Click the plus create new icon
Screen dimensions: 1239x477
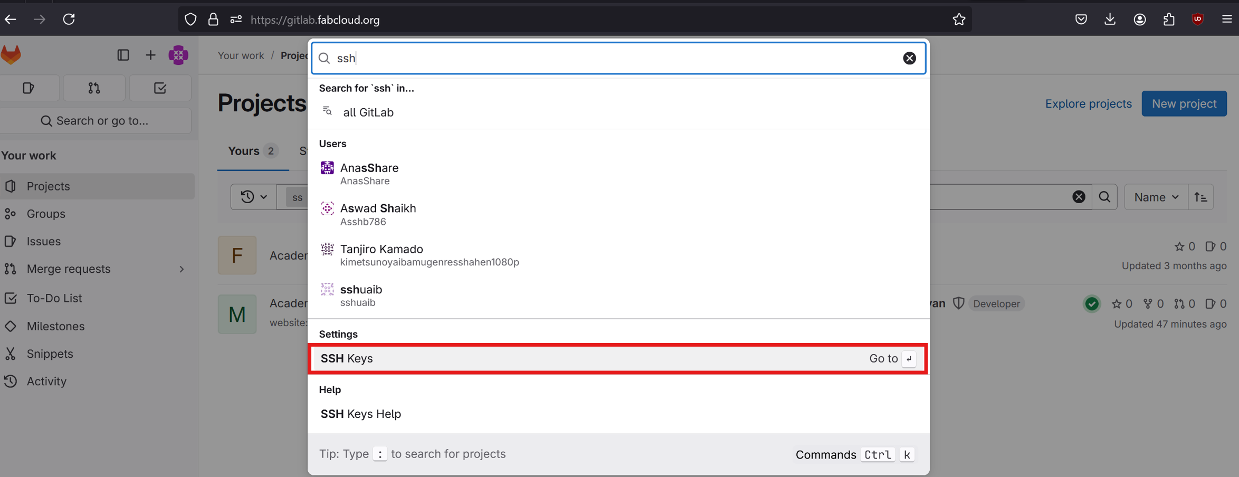(x=151, y=55)
